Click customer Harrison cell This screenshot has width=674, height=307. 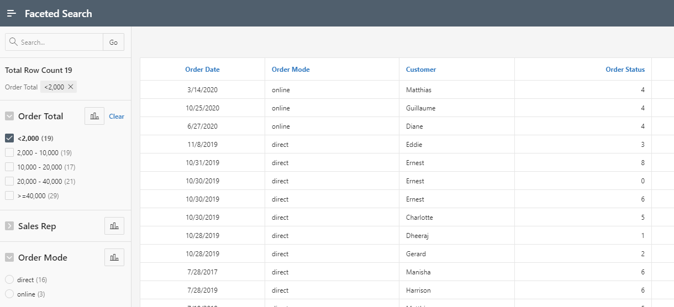click(457, 290)
